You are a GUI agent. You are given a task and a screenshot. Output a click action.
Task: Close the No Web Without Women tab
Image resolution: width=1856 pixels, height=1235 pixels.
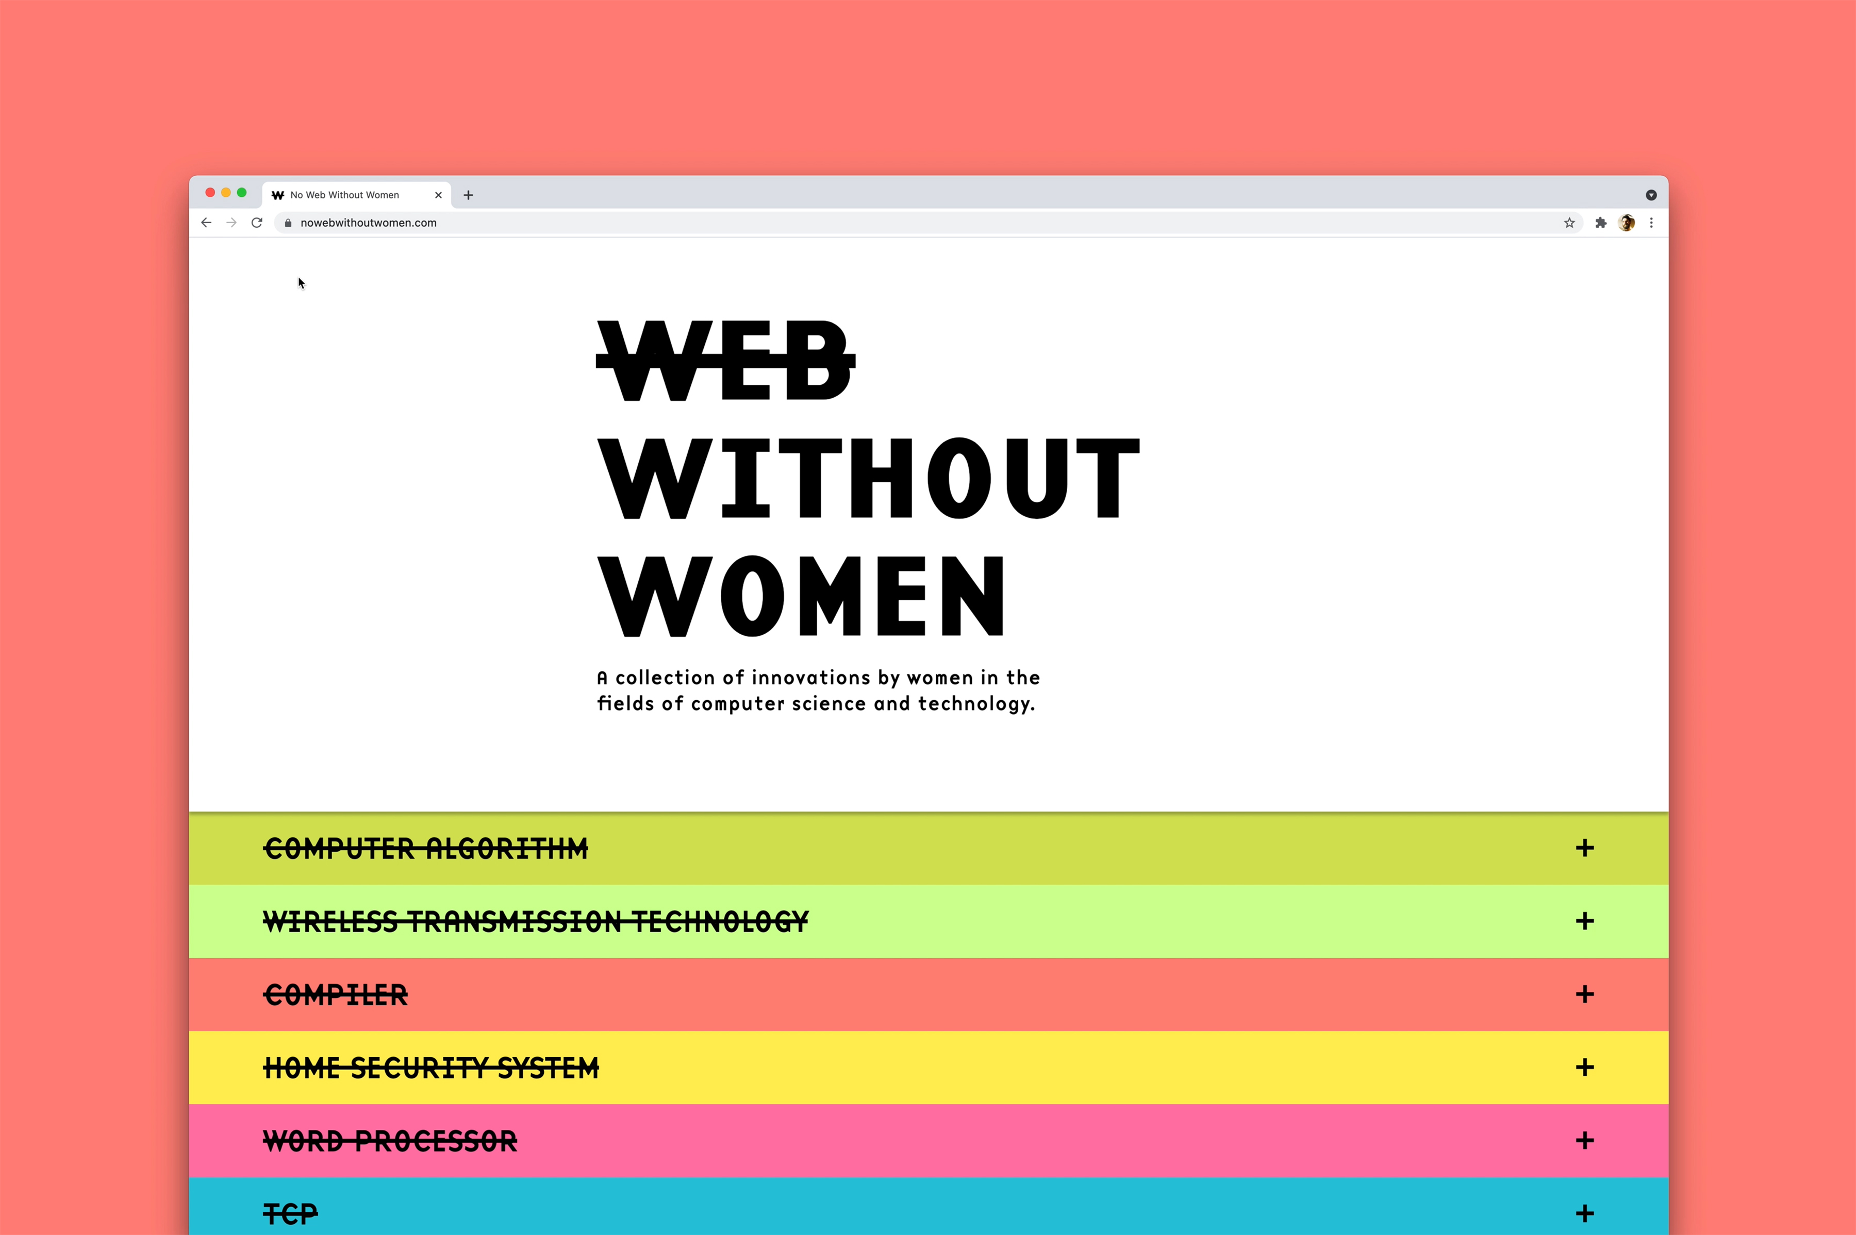[438, 195]
